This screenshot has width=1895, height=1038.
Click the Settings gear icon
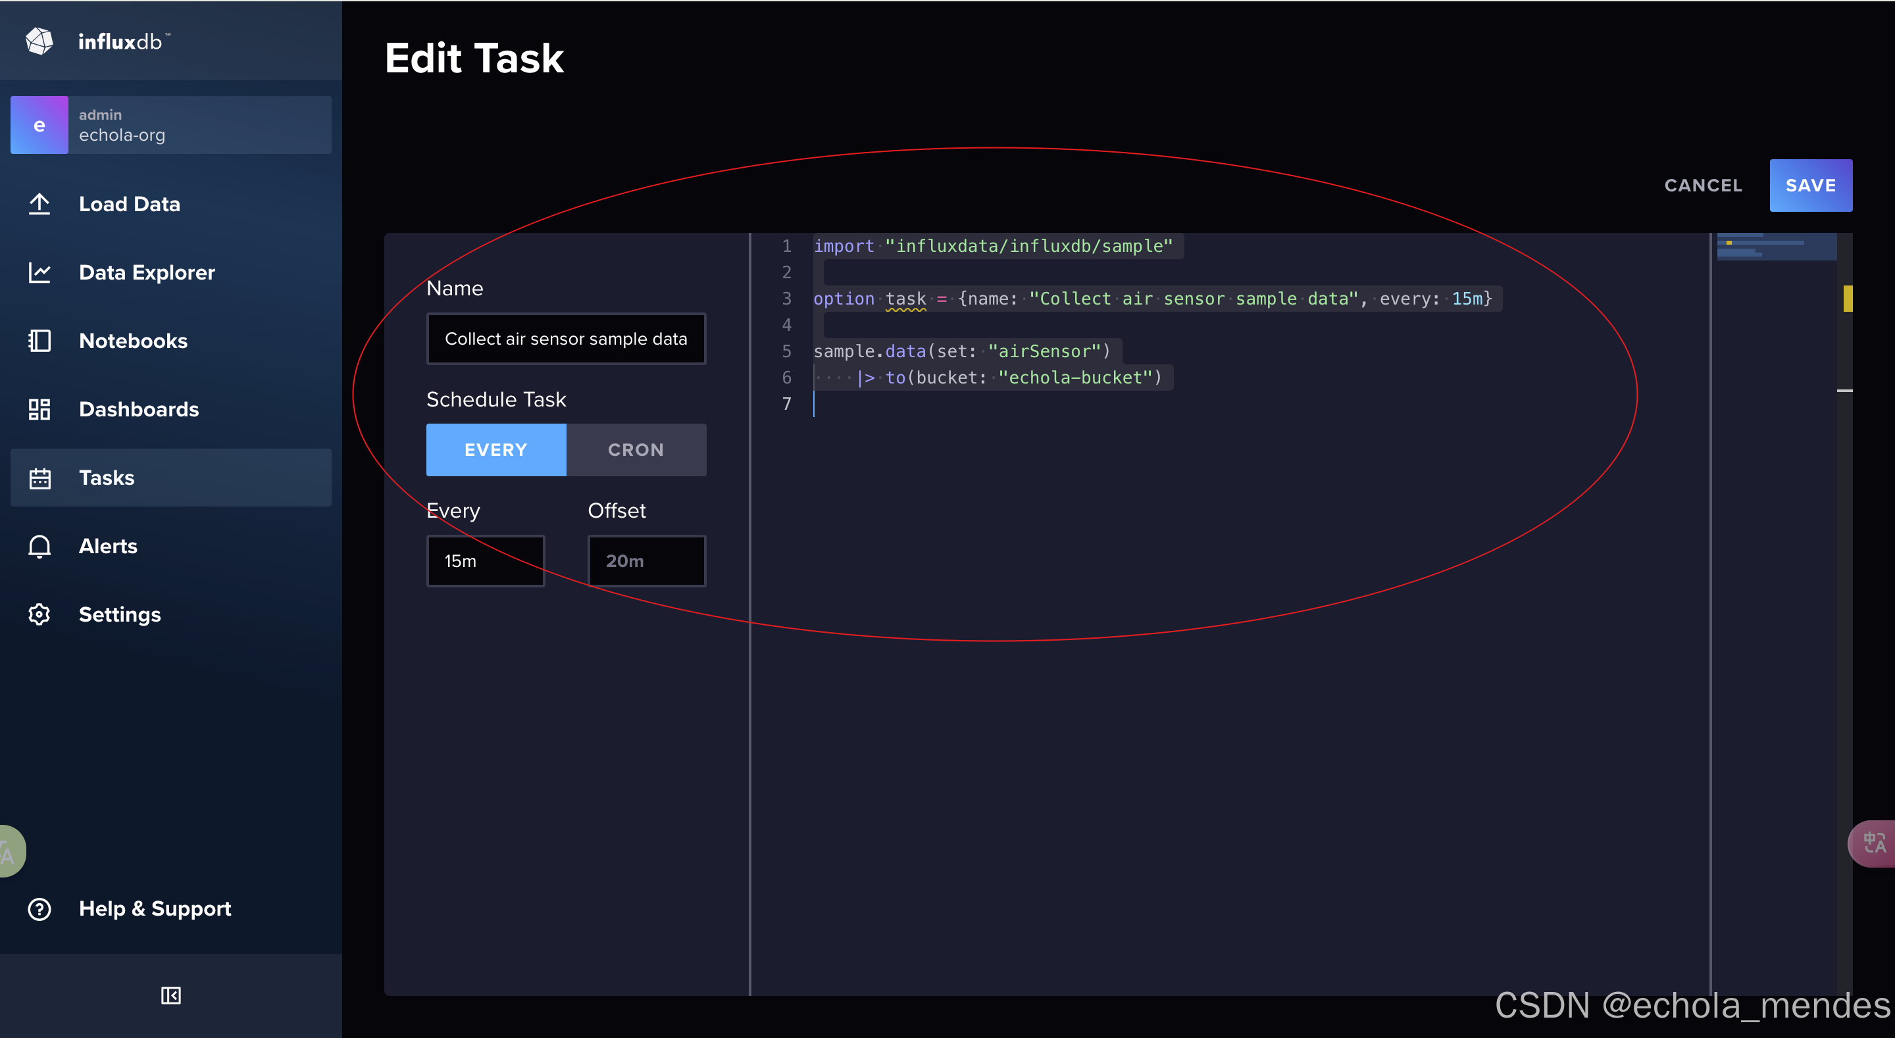39,614
